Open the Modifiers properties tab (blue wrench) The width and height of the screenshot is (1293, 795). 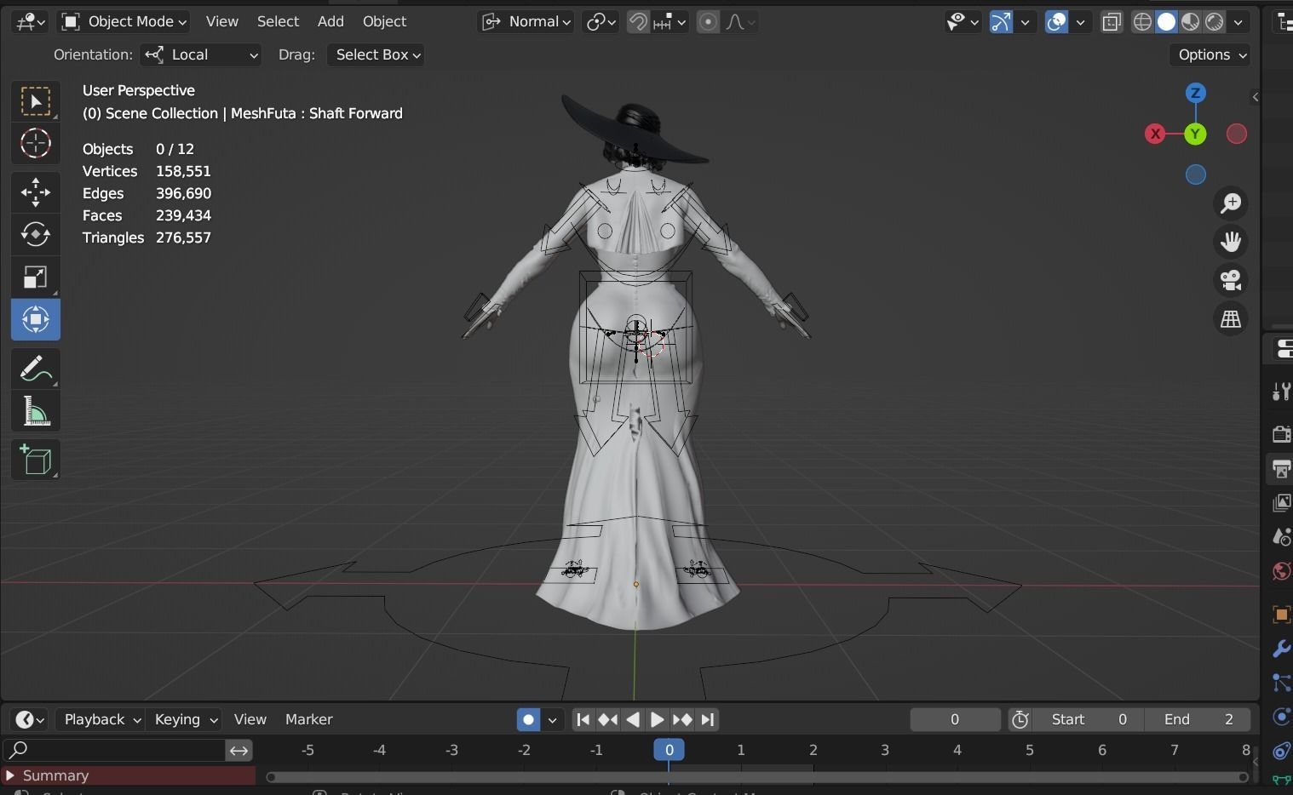coord(1281,649)
